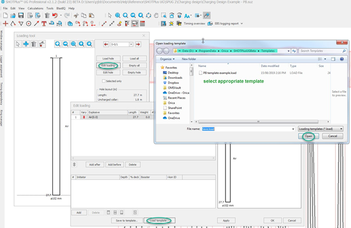Screen dimensions: 351x228
Task: Click the Apply button in Edit loading
Action: (226, 220)
